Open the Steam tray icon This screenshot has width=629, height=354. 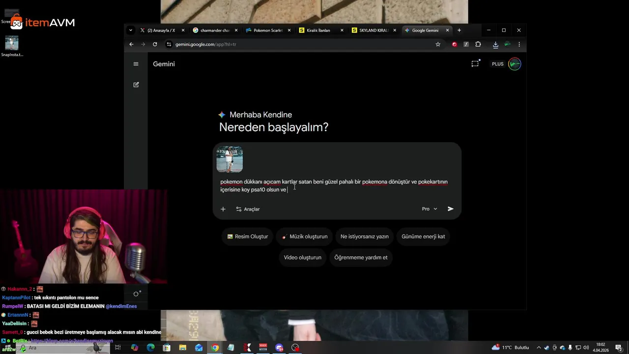(x=546, y=348)
